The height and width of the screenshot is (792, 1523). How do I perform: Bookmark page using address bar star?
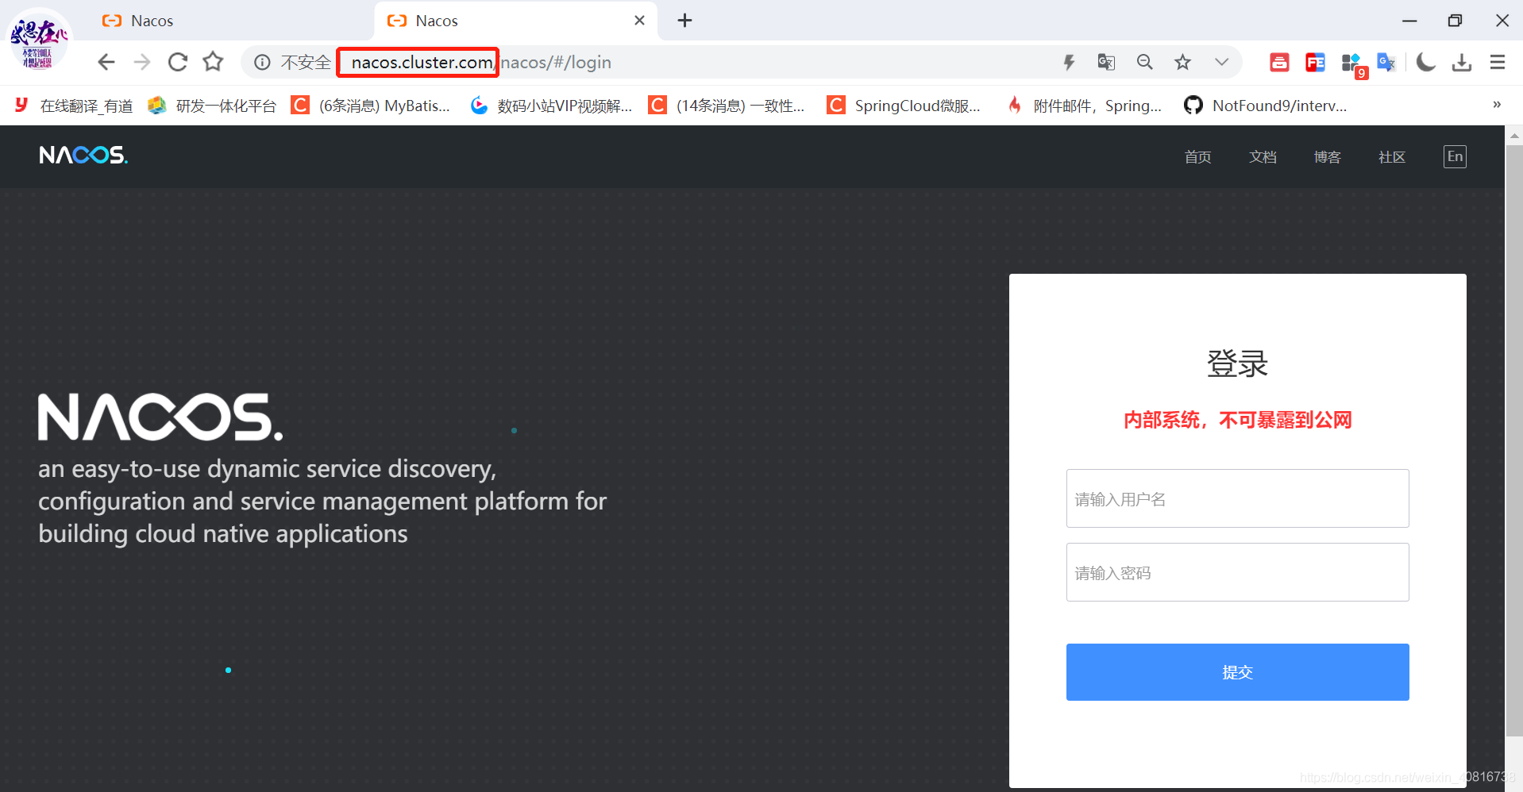(1182, 62)
